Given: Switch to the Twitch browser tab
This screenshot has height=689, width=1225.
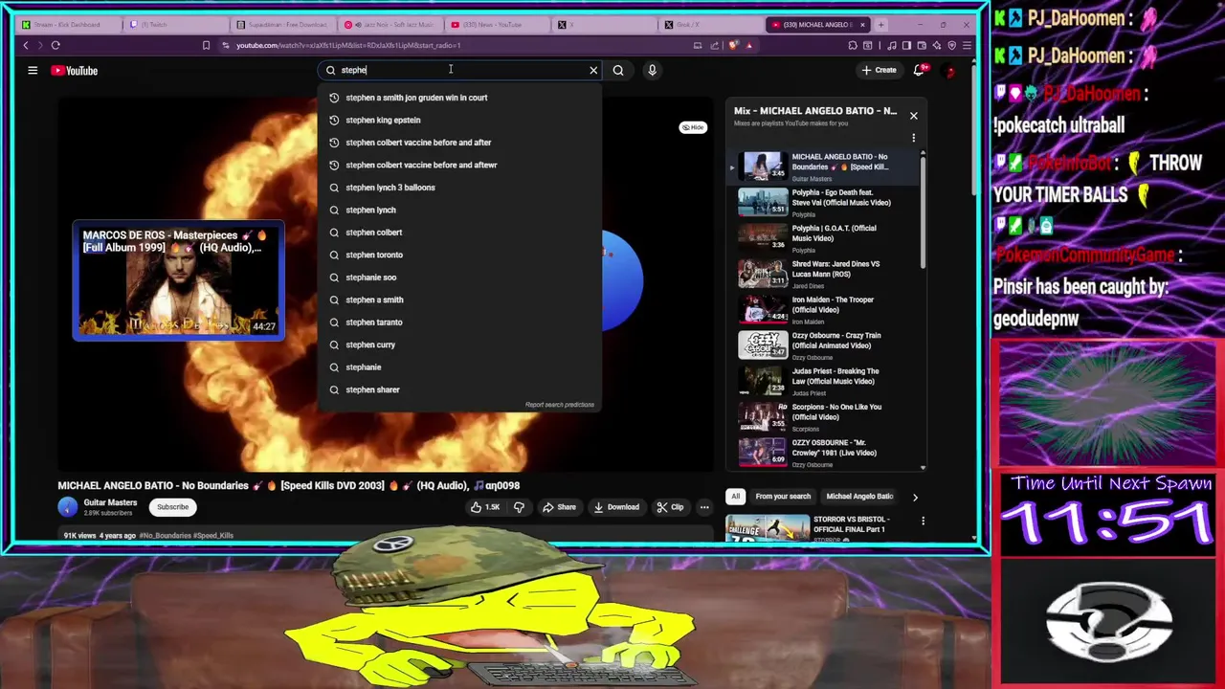Looking at the screenshot, I should [175, 25].
